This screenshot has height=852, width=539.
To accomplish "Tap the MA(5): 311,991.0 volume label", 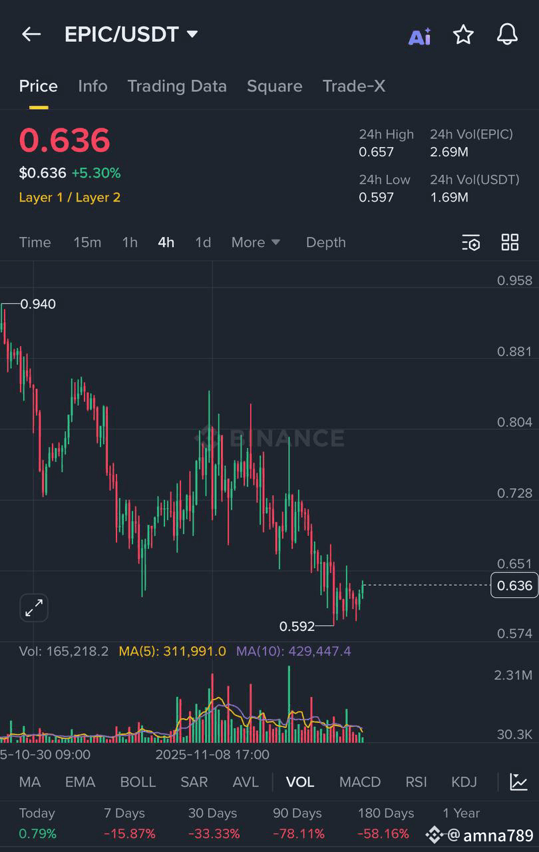I will 172,651.
